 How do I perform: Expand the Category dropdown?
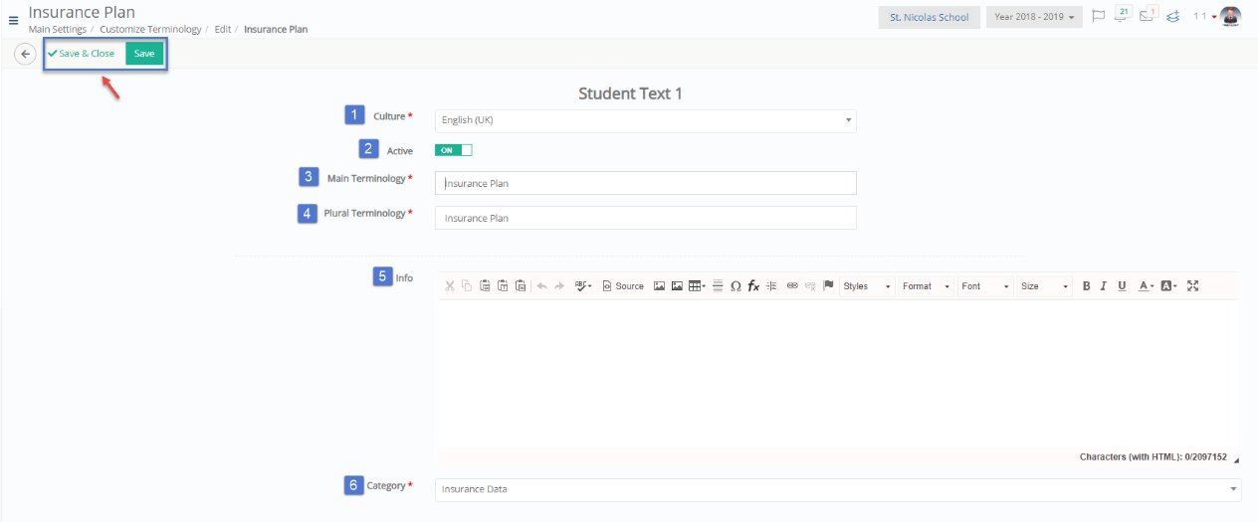tap(838, 489)
